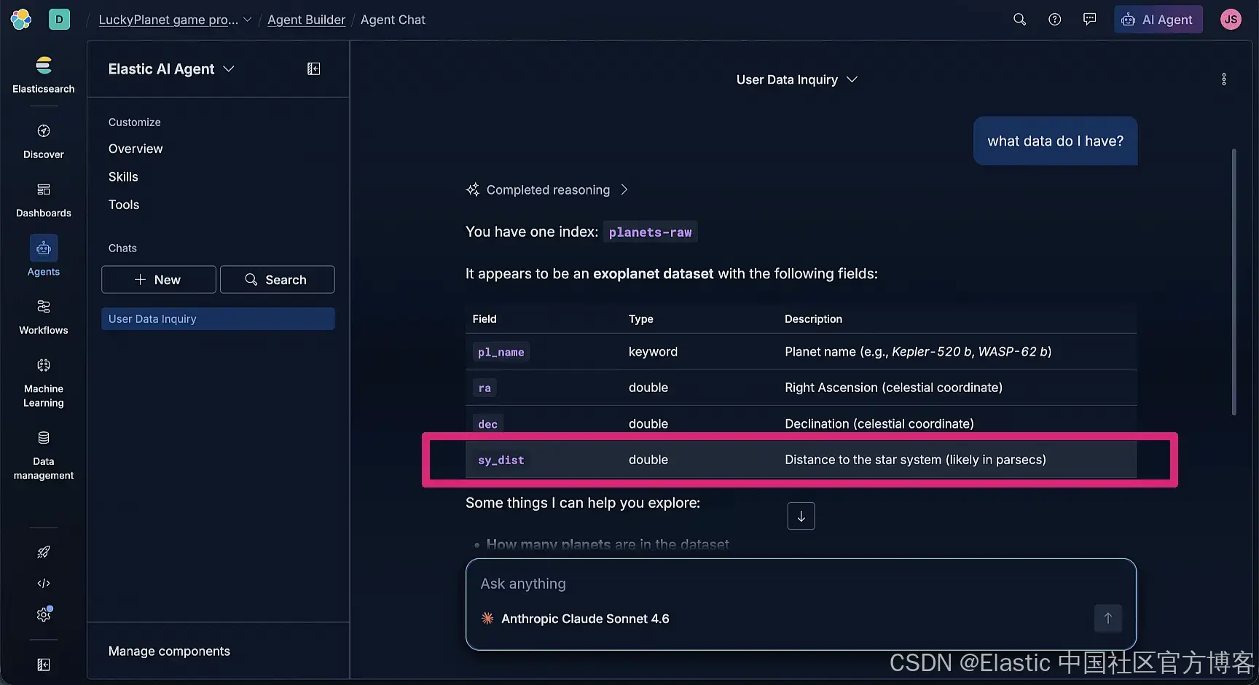Click the keyword type cell
The height and width of the screenshot is (685, 1259).
point(653,352)
